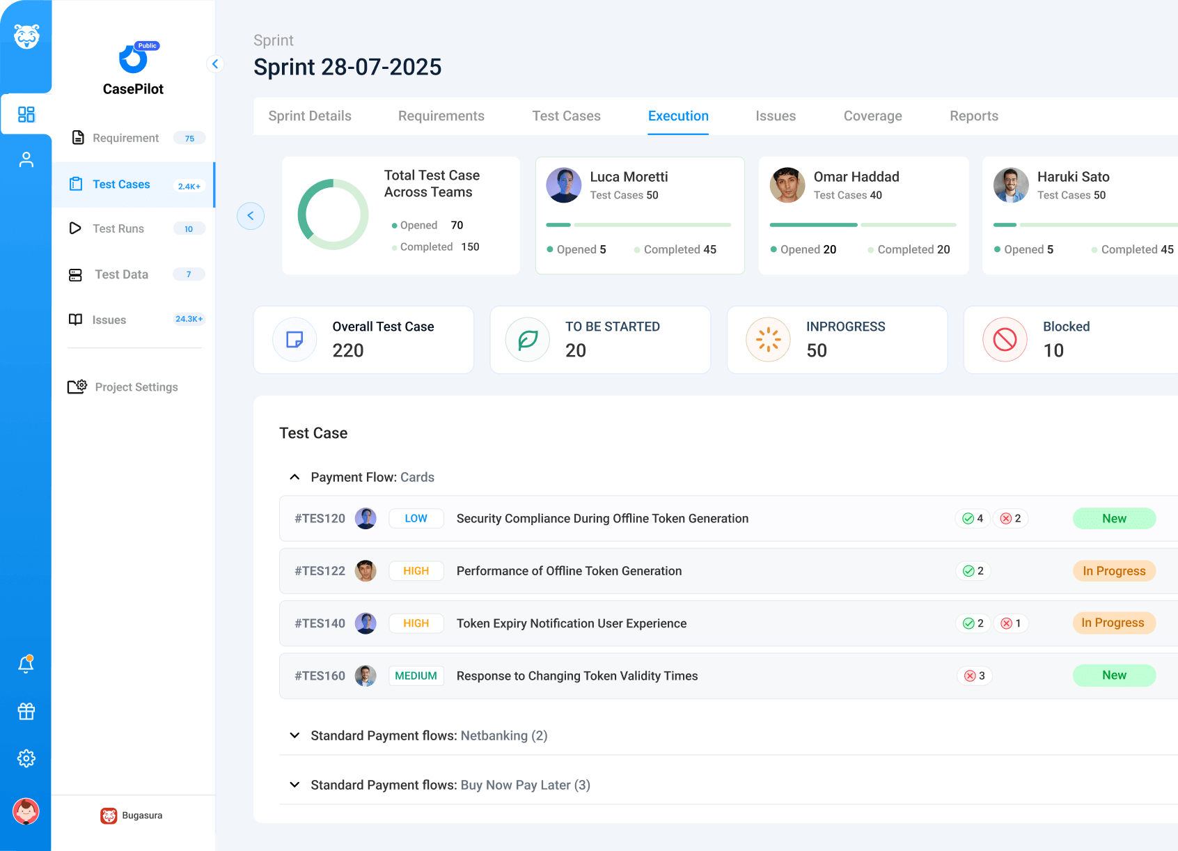Click the gift box icon
This screenshot has height=851, width=1178.
coord(26,711)
